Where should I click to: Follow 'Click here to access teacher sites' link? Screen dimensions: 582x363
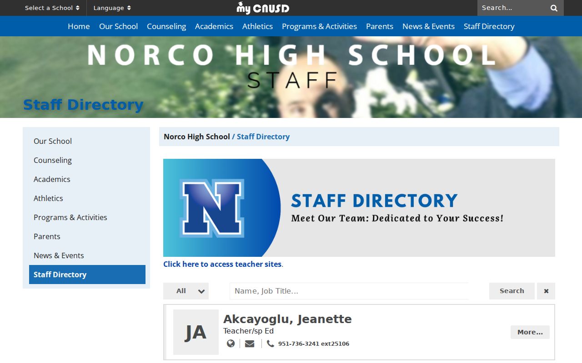(x=222, y=264)
